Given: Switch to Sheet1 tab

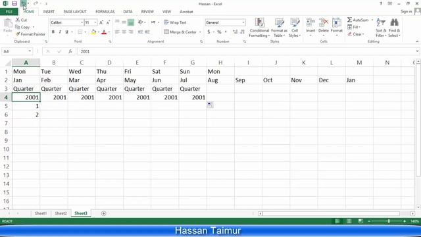Looking at the screenshot, I should coord(41,213).
